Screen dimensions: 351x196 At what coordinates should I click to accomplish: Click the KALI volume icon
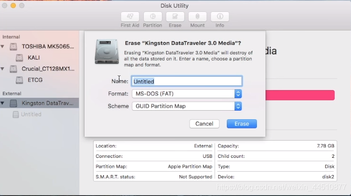pos(20,58)
